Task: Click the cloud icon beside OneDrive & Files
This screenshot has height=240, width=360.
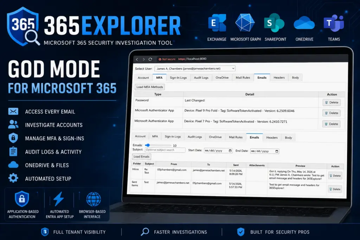Action: coord(13,165)
